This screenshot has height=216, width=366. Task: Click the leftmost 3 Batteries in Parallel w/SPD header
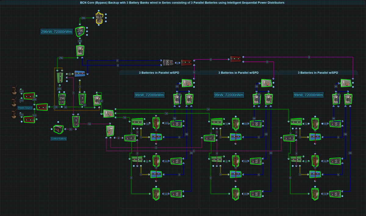pyautogui.click(x=159, y=73)
